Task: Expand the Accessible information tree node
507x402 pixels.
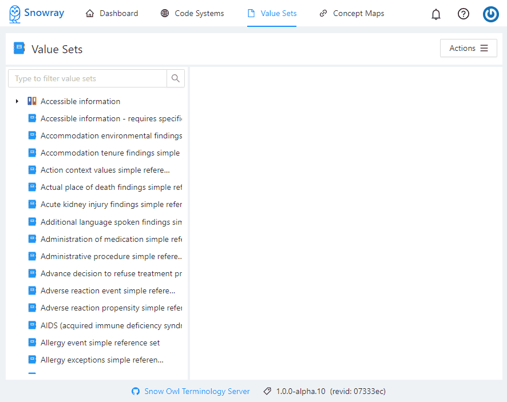Action: tap(17, 101)
